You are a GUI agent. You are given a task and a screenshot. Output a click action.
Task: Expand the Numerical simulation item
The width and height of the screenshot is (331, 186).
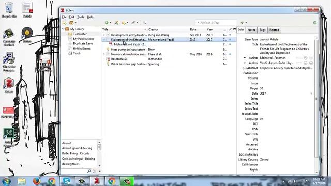[x=103, y=54]
